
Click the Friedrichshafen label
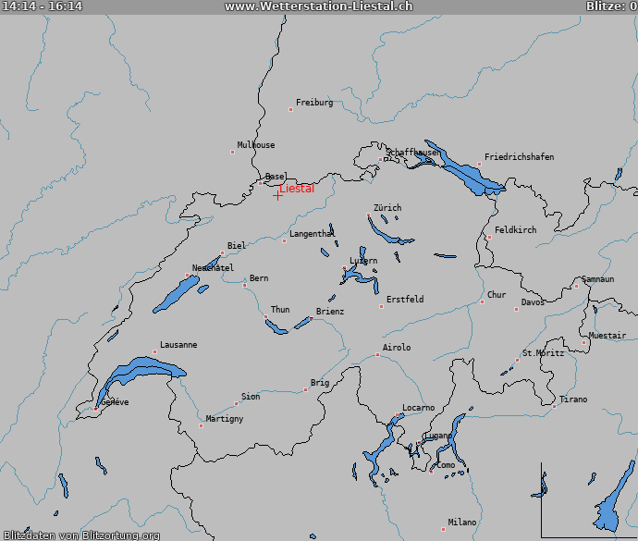click(x=520, y=157)
